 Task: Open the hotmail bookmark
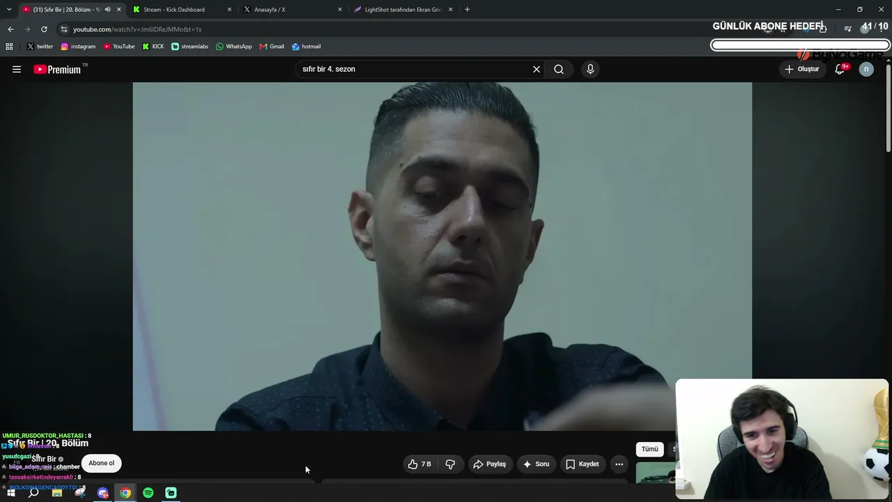pos(306,47)
